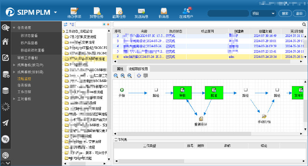Open the 项目 search scope dropdown
308x166 pixels.
click(x=263, y=14)
